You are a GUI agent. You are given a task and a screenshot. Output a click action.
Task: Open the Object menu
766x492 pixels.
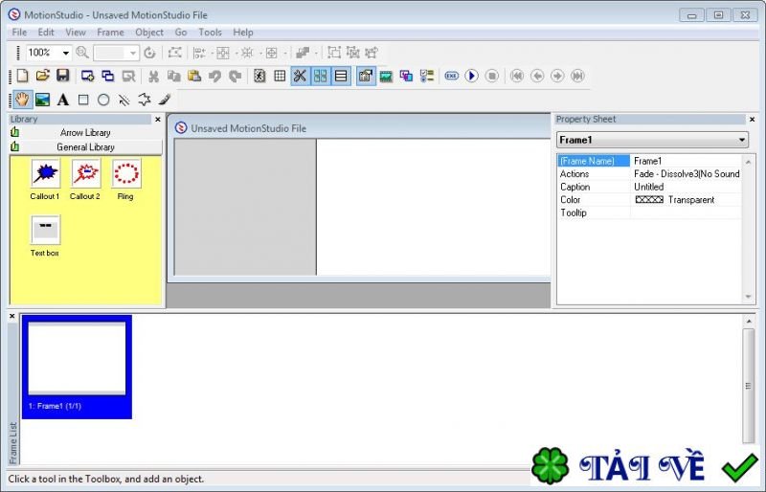(149, 33)
